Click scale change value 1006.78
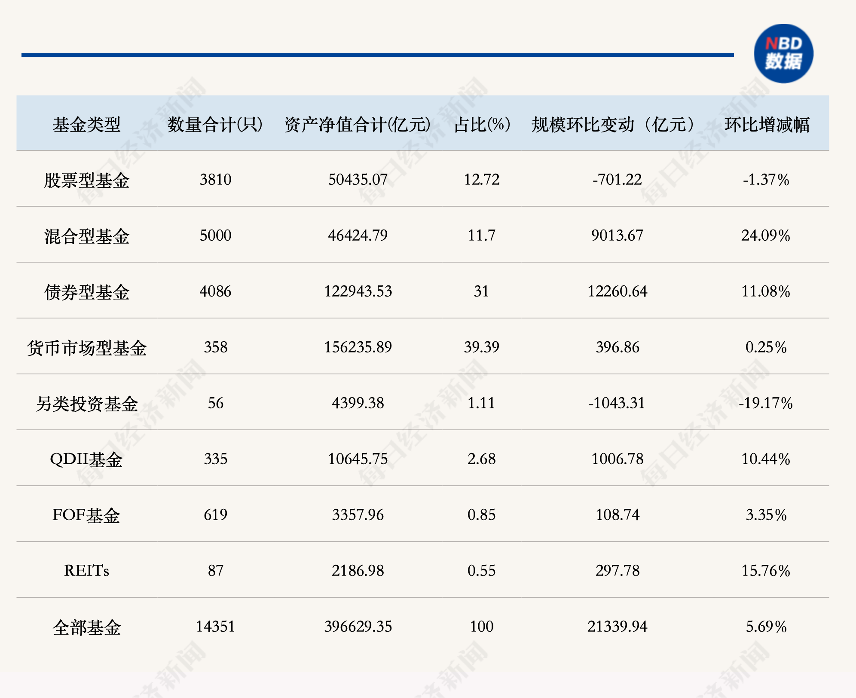This screenshot has height=698, width=856. pos(617,459)
